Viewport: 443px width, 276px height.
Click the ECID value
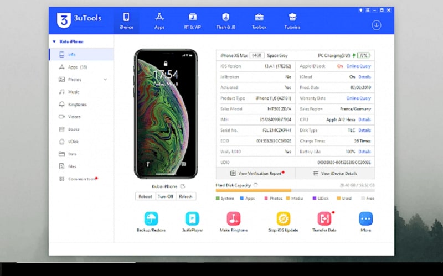point(274,141)
